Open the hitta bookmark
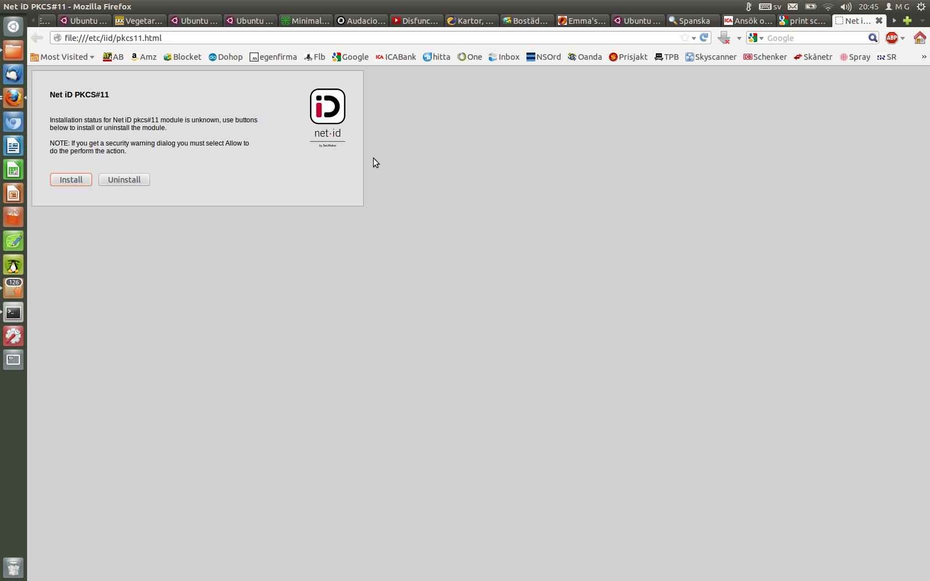 click(x=437, y=57)
